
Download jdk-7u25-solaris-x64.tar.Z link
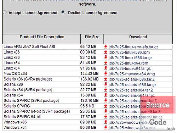pyautogui.click(x=131, y=90)
